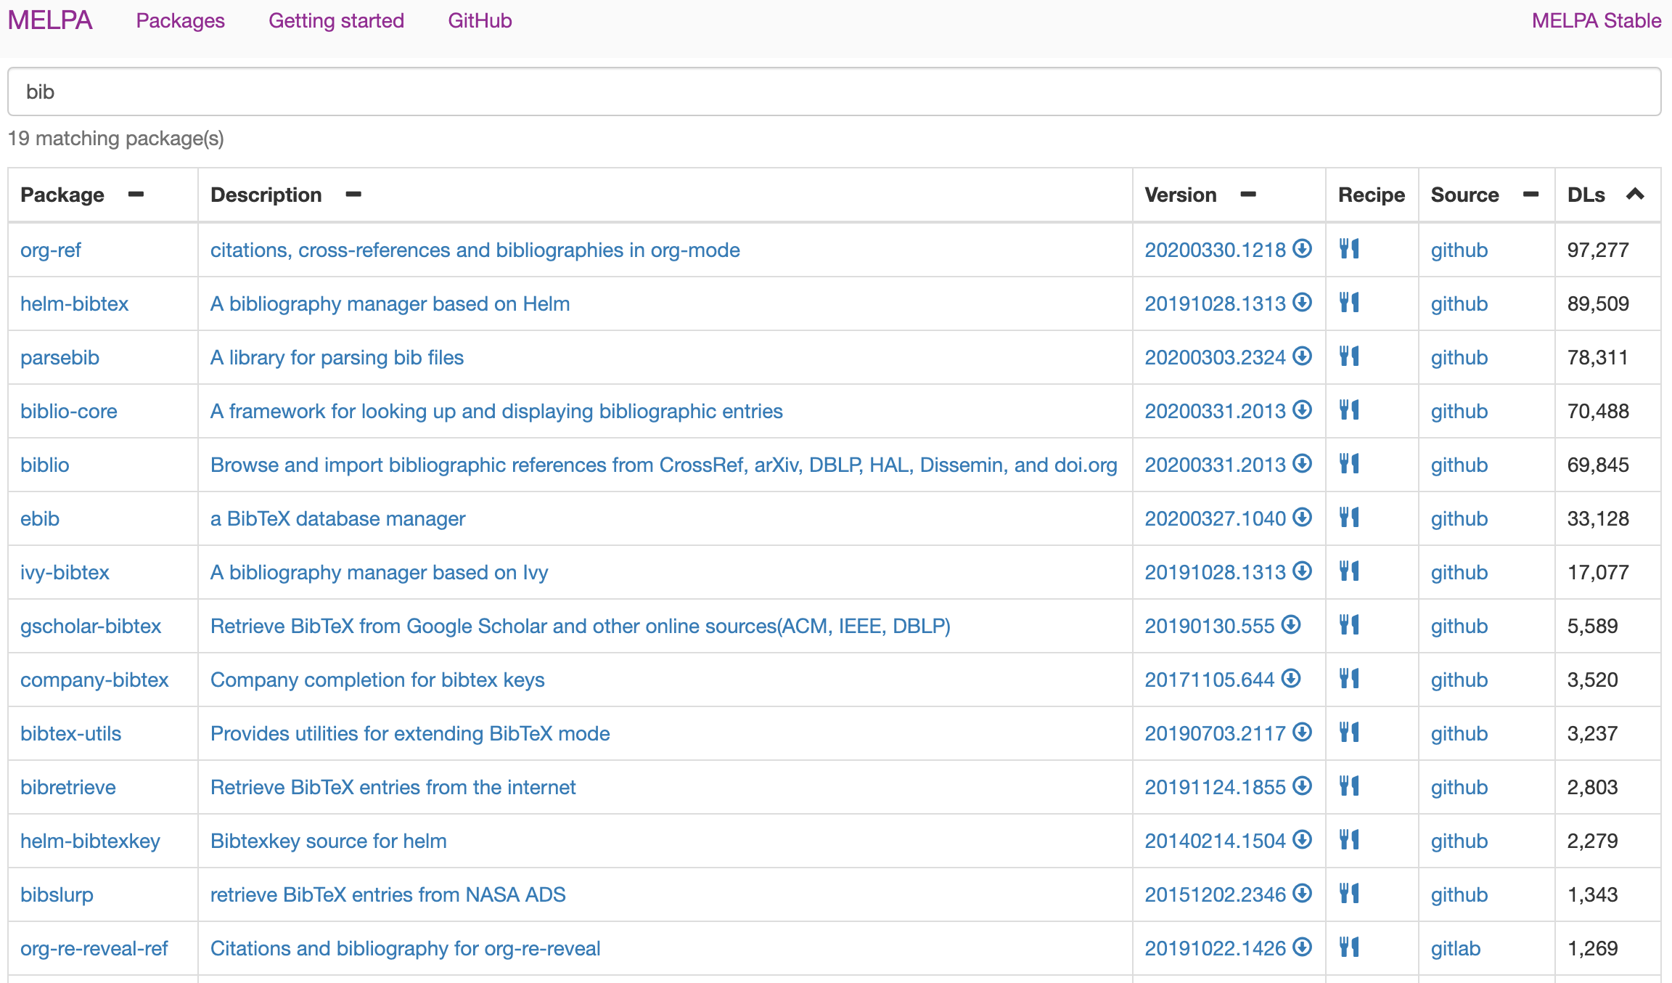
Task: Open github source for bibslurp
Action: tap(1459, 894)
